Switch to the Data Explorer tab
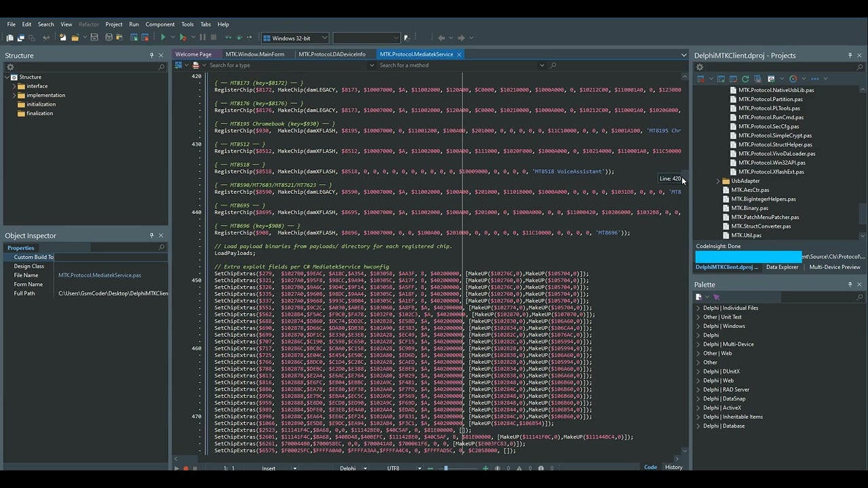The image size is (868, 488). point(782,267)
